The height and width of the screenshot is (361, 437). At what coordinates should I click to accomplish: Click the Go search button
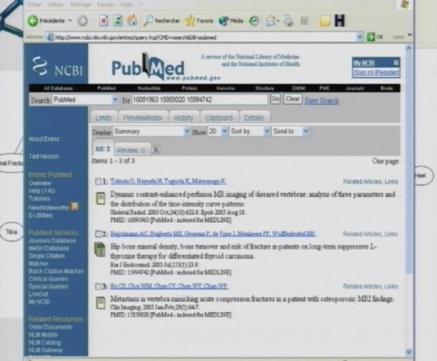tap(275, 99)
